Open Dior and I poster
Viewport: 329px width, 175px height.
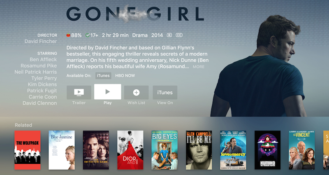[130, 150]
